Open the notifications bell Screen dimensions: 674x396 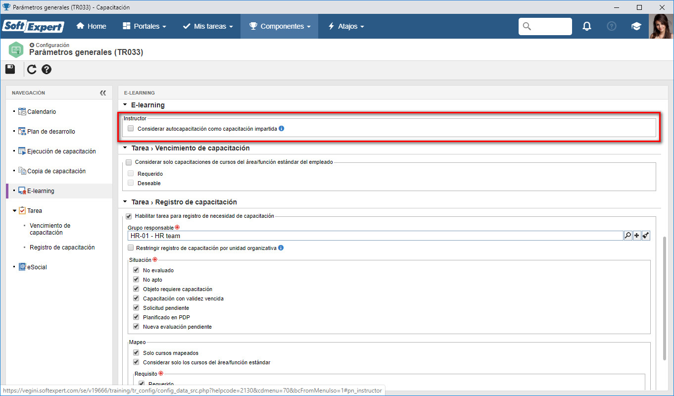587,26
